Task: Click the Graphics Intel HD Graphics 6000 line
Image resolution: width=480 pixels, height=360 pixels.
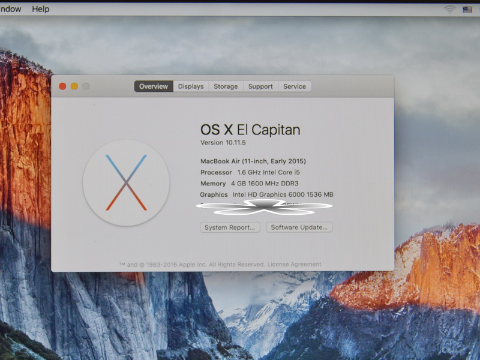Action: tap(266, 194)
